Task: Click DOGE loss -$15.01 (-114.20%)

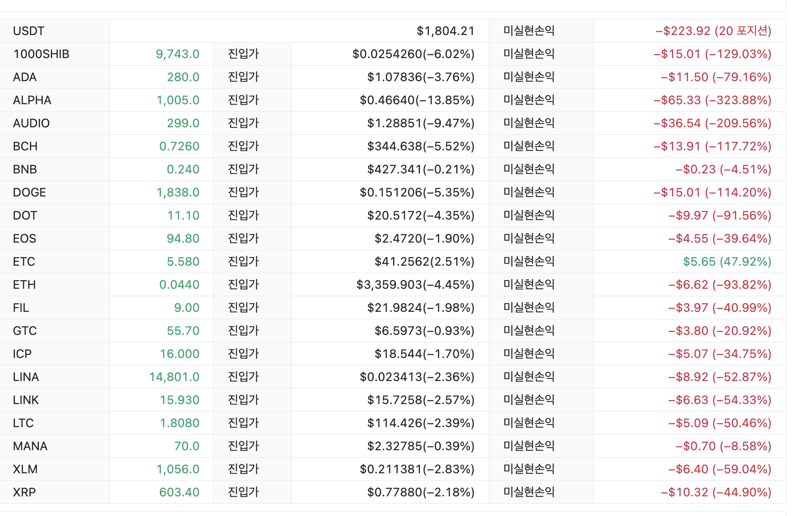Action: pyautogui.click(x=713, y=193)
